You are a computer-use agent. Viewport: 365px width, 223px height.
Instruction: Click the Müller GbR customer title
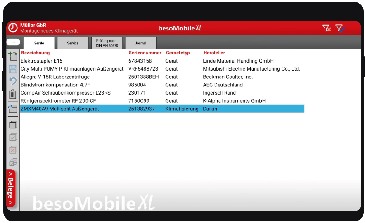[33, 25]
